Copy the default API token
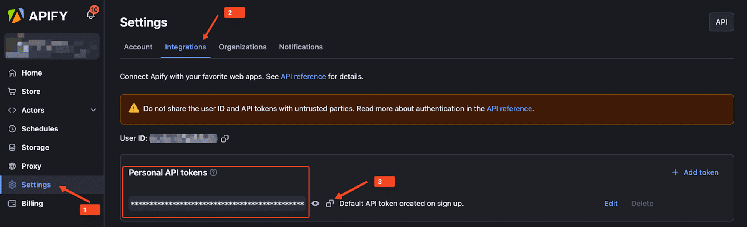747x227 pixels. pyautogui.click(x=329, y=204)
